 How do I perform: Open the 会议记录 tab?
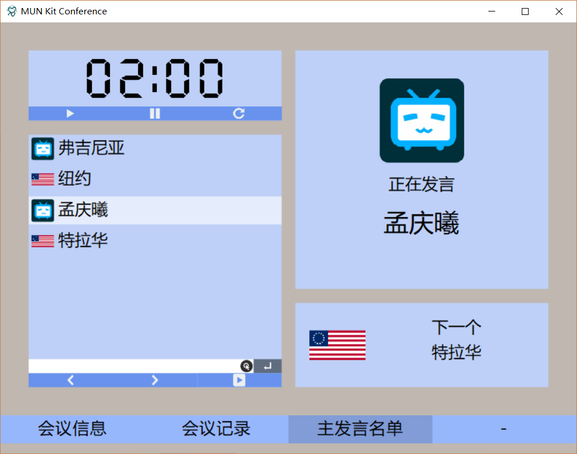[215, 429]
